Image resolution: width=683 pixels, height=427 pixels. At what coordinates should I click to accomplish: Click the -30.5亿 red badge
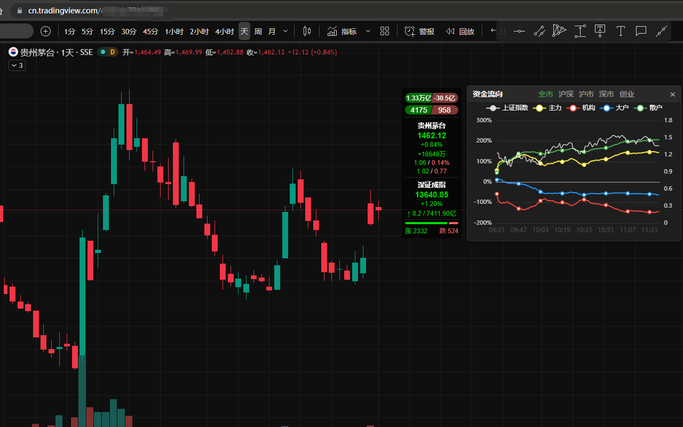coord(444,98)
